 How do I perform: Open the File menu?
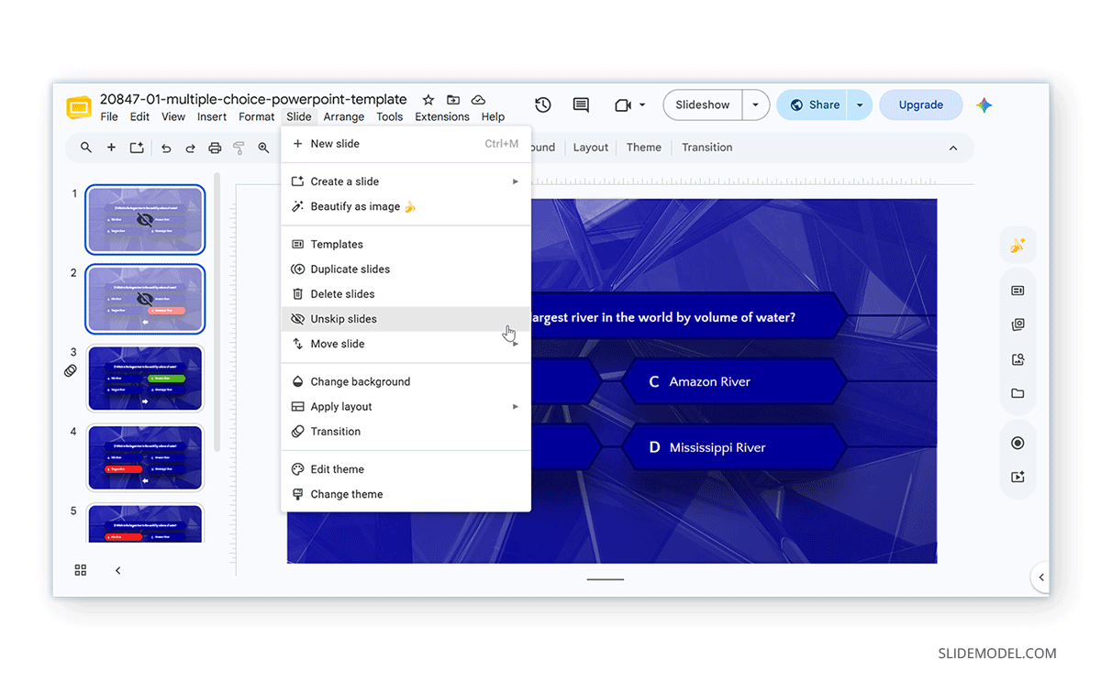pyautogui.click(x=109, y=117)
